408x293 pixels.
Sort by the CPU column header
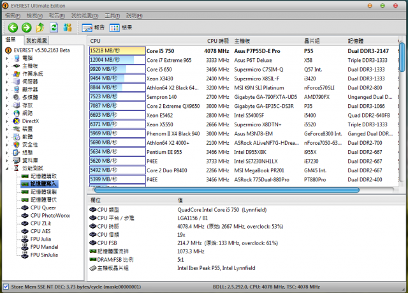95,41
